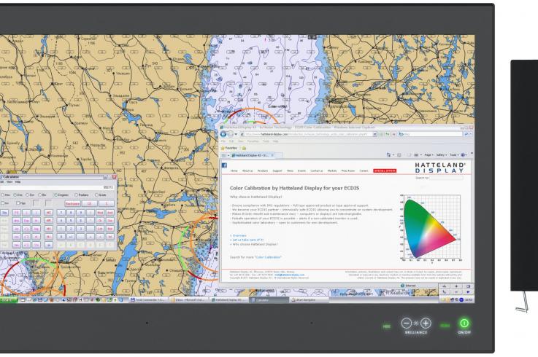The height and width of the screenshot is (357, 538).
Task: Click Support in Hatteland site navigation
Action: tap(277, 170)
